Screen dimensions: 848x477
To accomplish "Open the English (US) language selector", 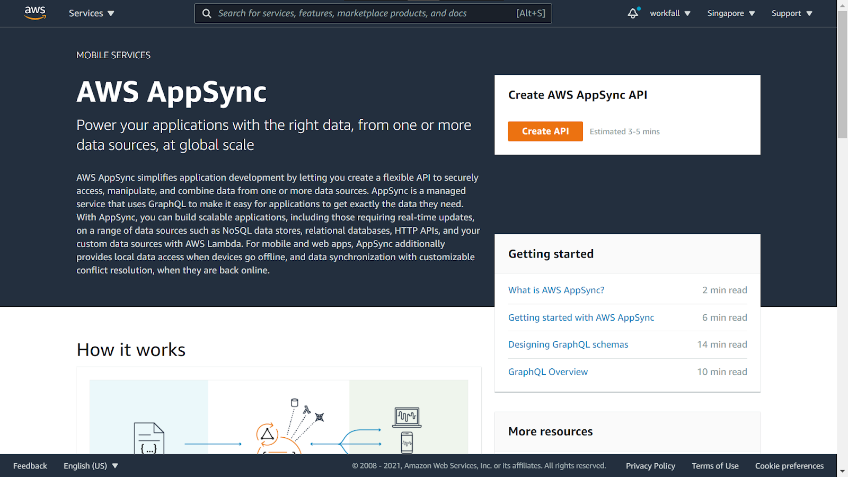I will (91, 466).
